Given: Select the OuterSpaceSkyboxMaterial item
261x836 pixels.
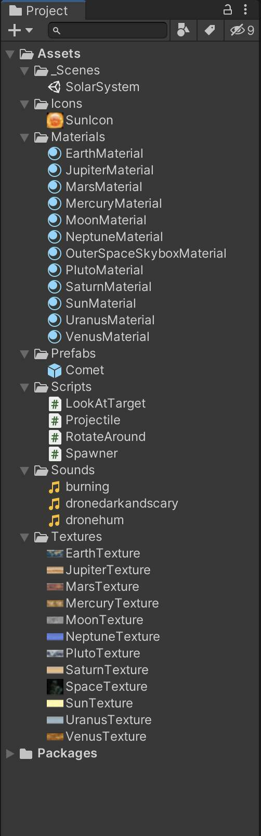Looking at the screenshot, I should [x=137, y=254].
